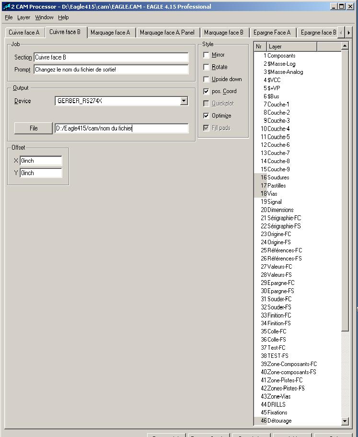358x437 pixels.
Task: Open the Device dropdown list
Action: [x=184, y=101]
